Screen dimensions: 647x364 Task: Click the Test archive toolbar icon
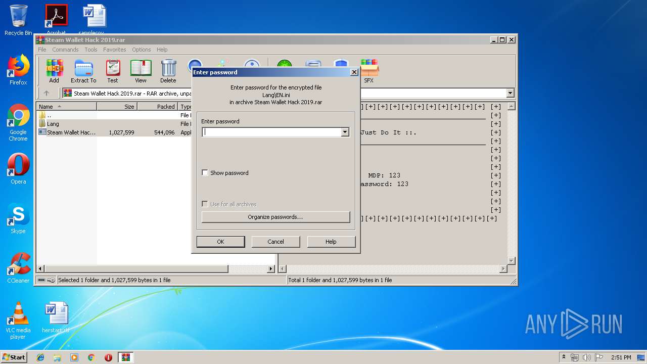(113, 71)
